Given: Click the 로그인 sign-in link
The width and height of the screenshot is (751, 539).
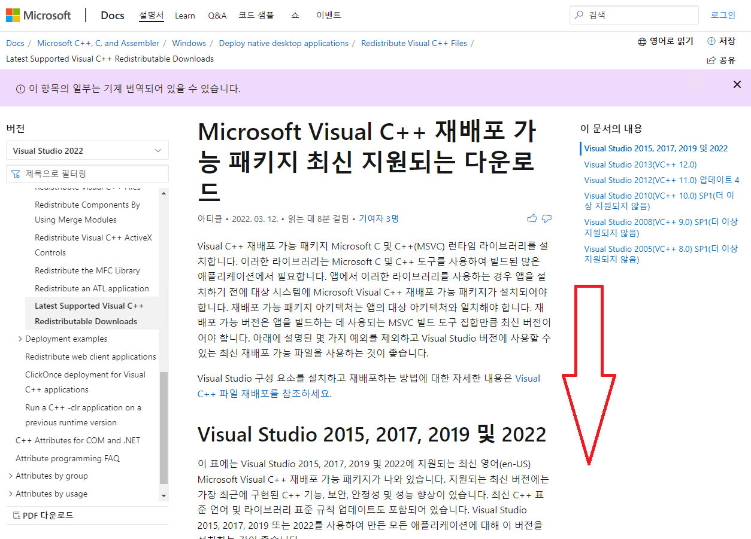Looking at the screenshot, I should pos(723,15).
